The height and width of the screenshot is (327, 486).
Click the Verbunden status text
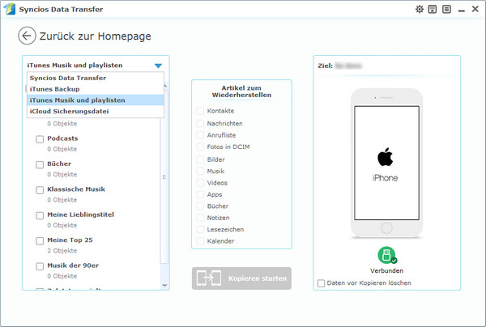(386, 270)
